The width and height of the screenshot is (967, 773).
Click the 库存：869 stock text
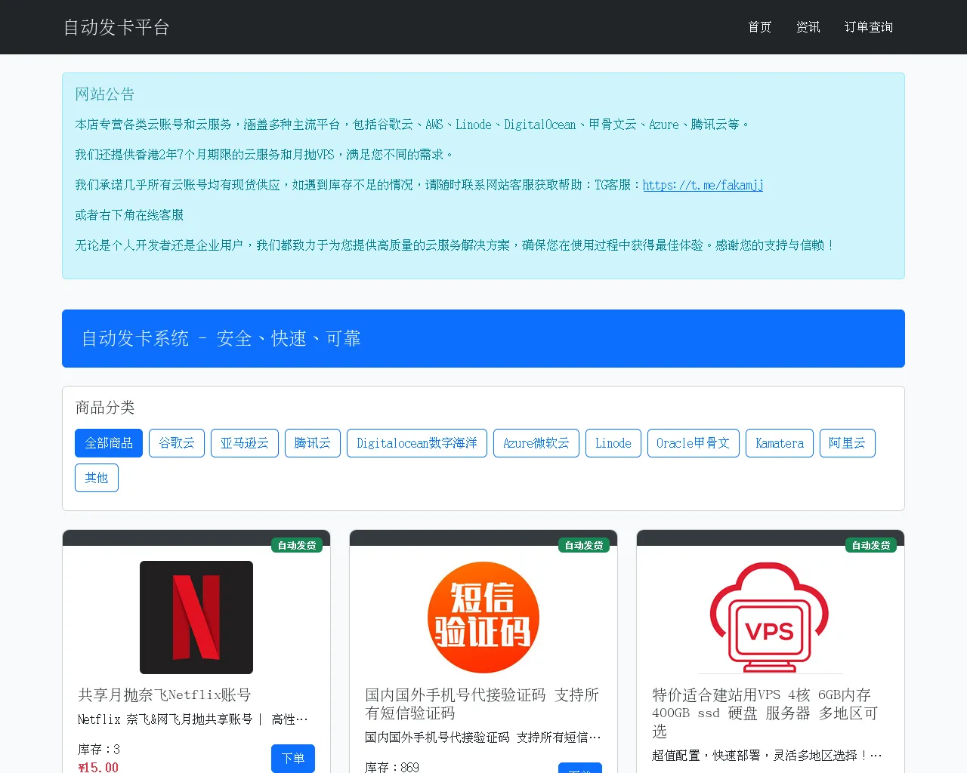[392, 767]
